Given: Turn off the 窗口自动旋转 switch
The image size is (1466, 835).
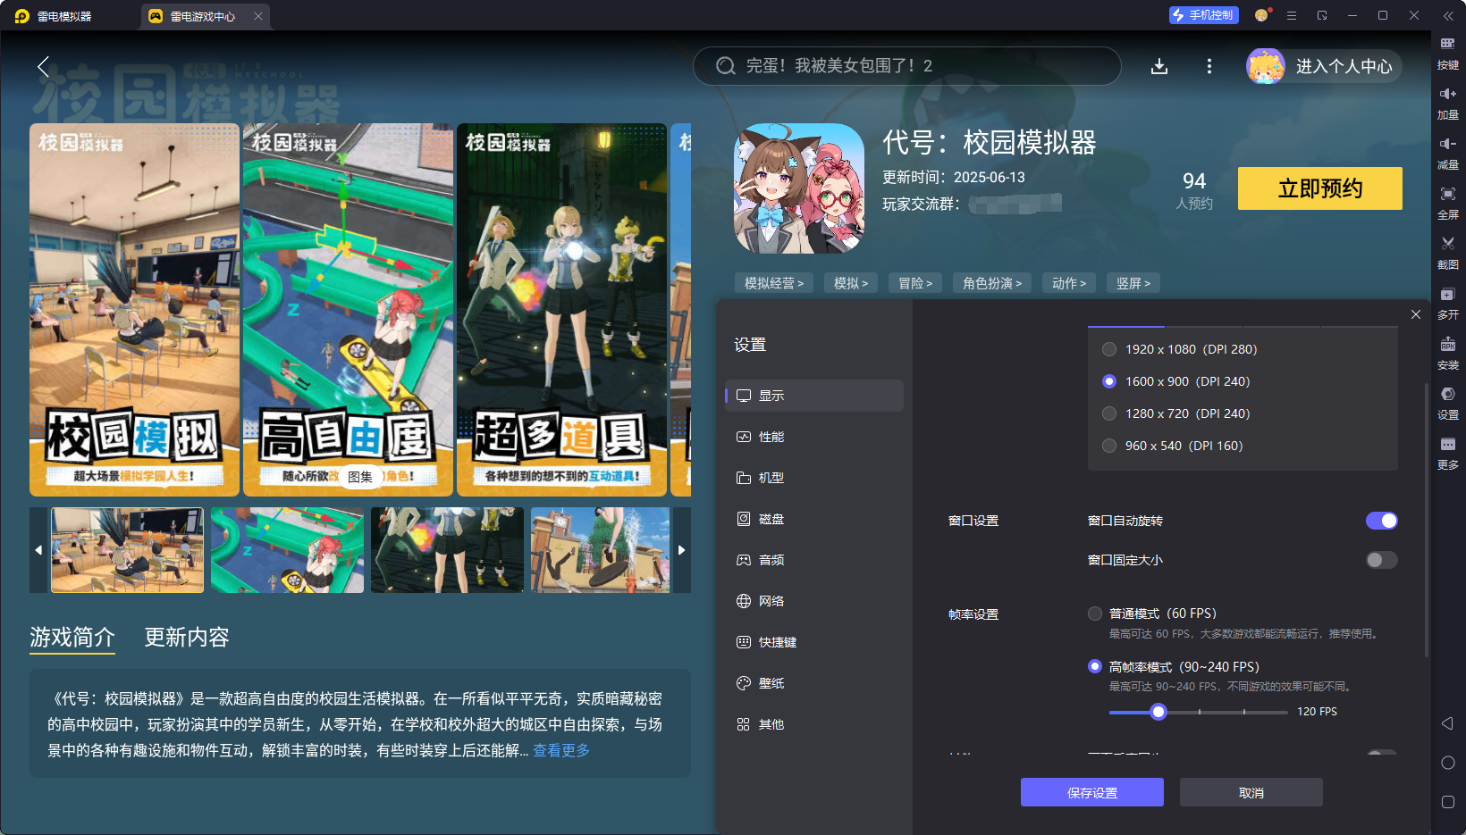Looking at the screenshot, I should 1381,521.
